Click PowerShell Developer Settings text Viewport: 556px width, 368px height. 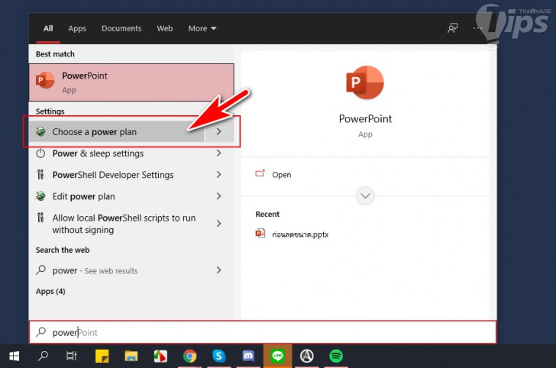[x=113, y=175]
